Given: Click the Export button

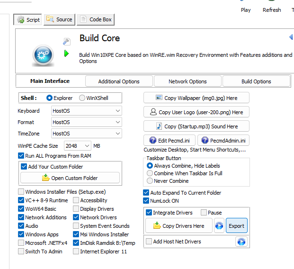Looking at the screenshot, I should 236,225.
